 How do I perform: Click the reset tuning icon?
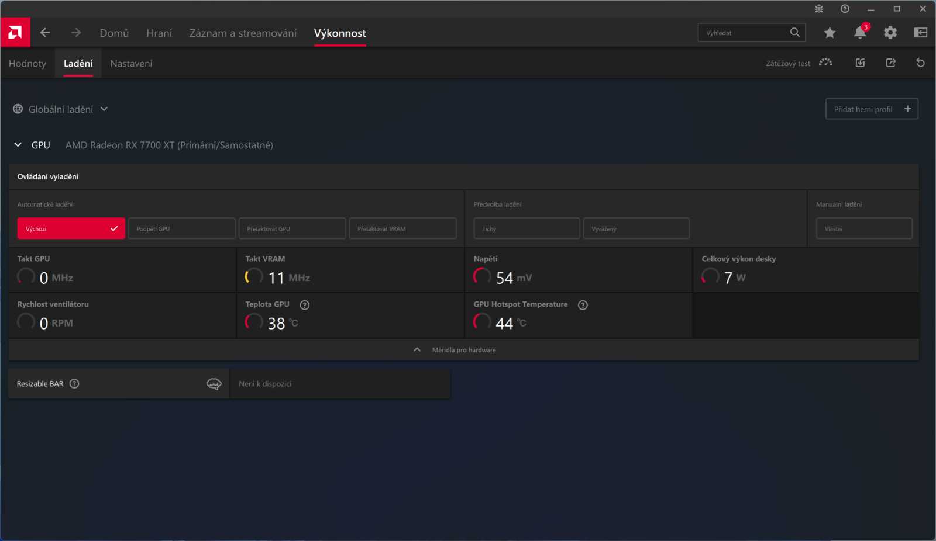point(920,63)
